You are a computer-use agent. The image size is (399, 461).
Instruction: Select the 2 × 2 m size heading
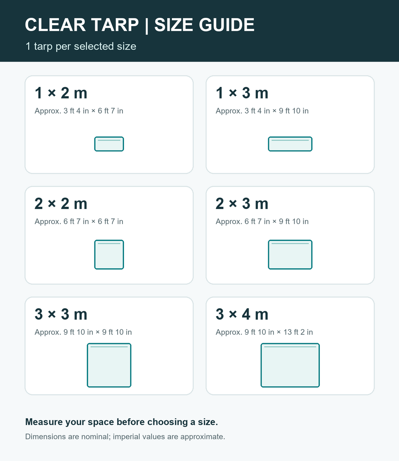pyautogui.click(x=61, y=203)
